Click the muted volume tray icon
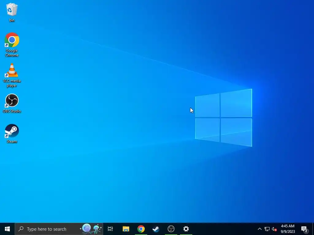Image resolution: width=314 pixels, height=235 pixels. click(x=274, y=229)
